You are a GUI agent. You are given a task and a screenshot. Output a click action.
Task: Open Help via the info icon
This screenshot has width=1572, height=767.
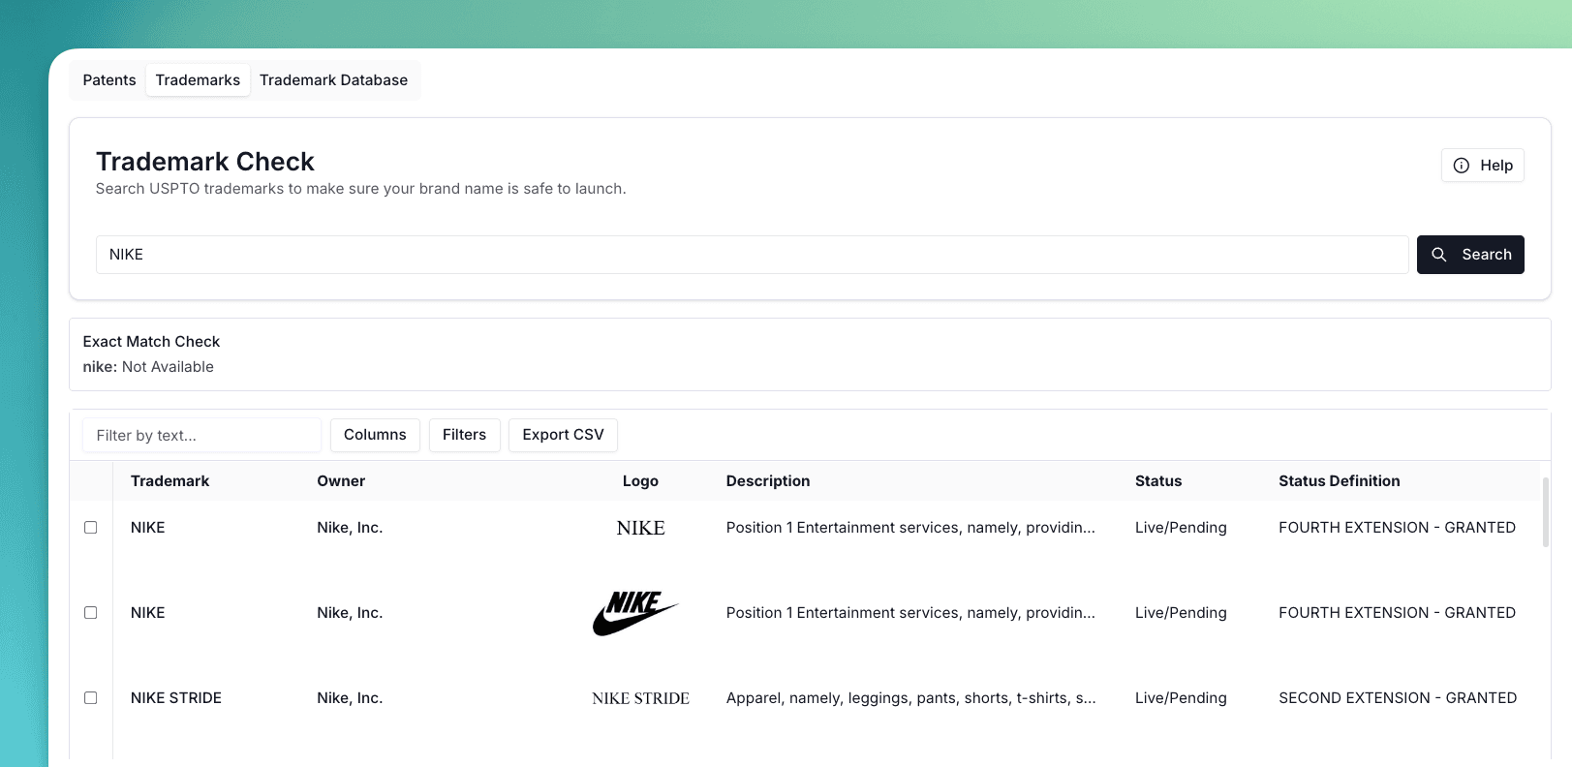pos(1482,166)
